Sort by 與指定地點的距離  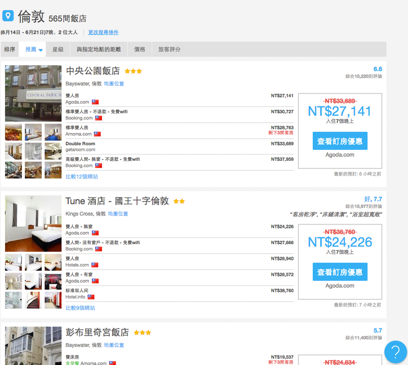pyautogui.click(x=99, y=49)
